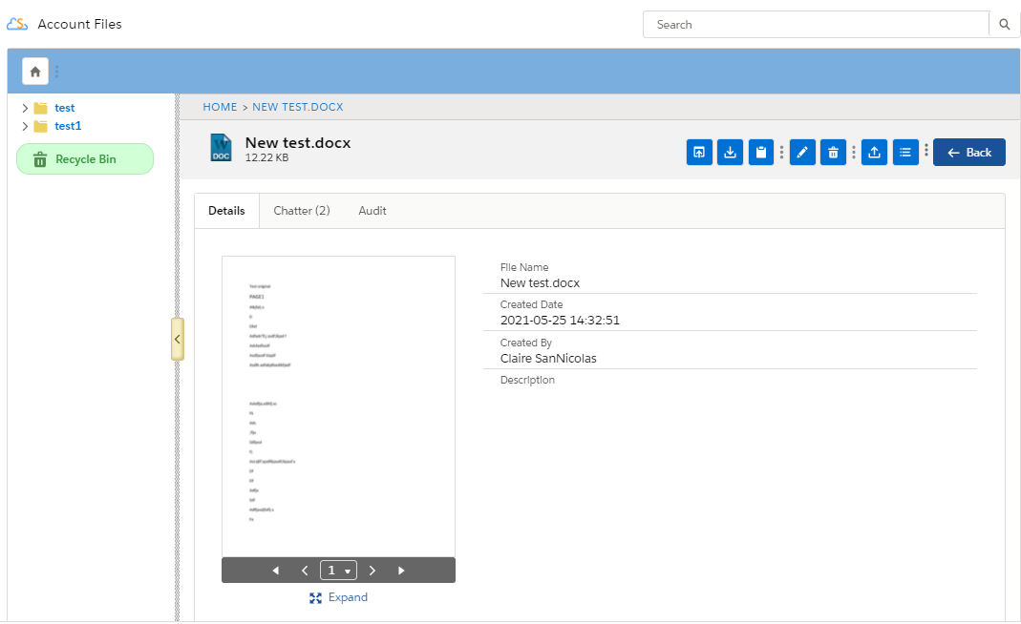Click the pencil edit icon

(x=802, y=153)
